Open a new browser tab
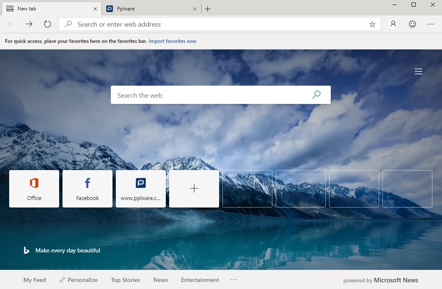 click(x=207, y=8)
